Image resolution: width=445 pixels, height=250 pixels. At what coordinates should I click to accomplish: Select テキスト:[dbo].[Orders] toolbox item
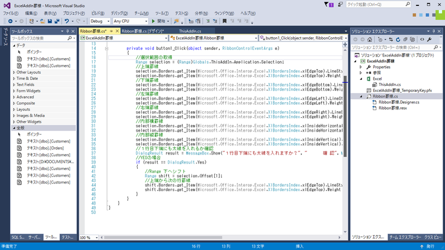[46, 148]
